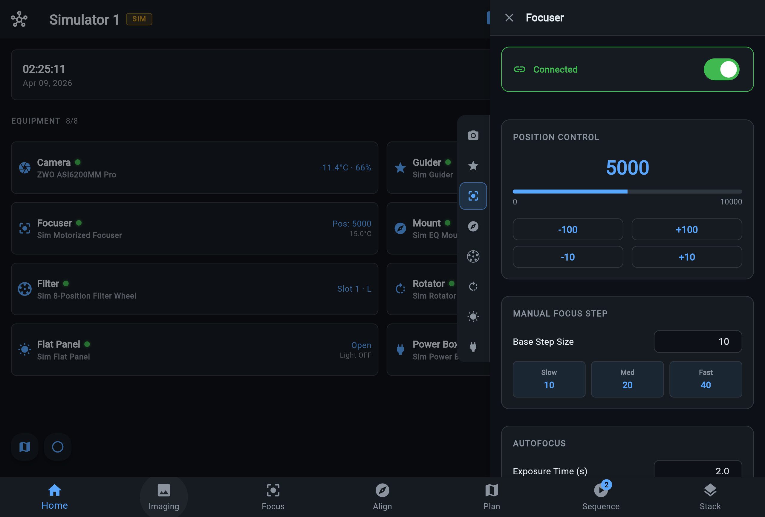Click the Filter card wheel icon
This screenshot has width=765, height=517.
(25, 289)
